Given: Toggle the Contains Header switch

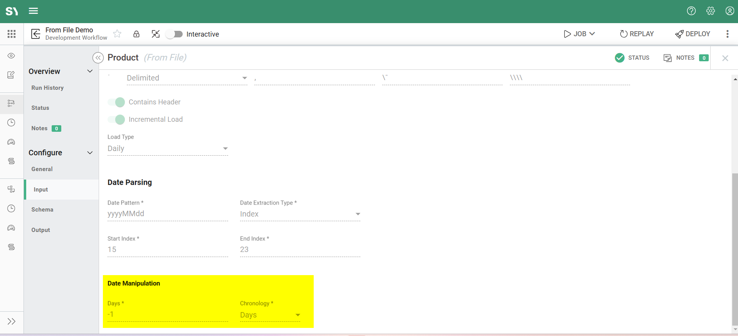Looking at the screenshot, I should 116,102.
